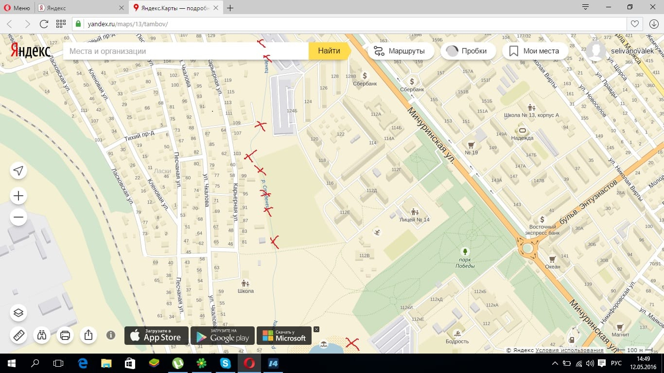Open Skype from the taskbar
664x373 pixels.
point(225,363)
